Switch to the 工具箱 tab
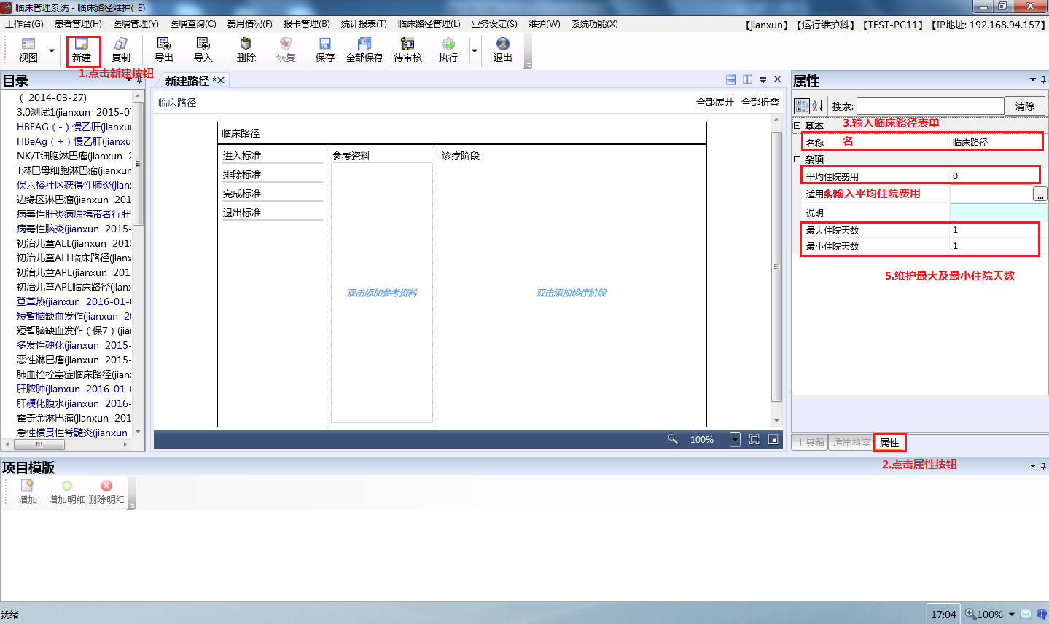Screen dimensions: 1049x624 tap(810, 442)
